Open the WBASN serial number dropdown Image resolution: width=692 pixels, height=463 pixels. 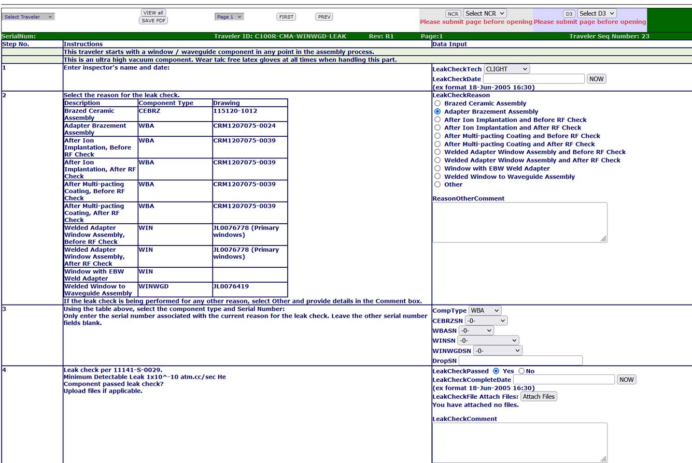tap(476, 330)
